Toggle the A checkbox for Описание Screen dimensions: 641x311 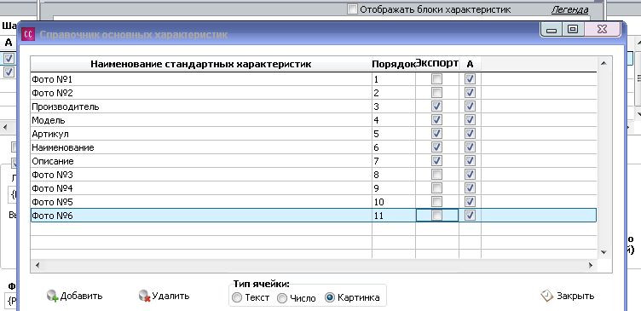pos(470,161)
